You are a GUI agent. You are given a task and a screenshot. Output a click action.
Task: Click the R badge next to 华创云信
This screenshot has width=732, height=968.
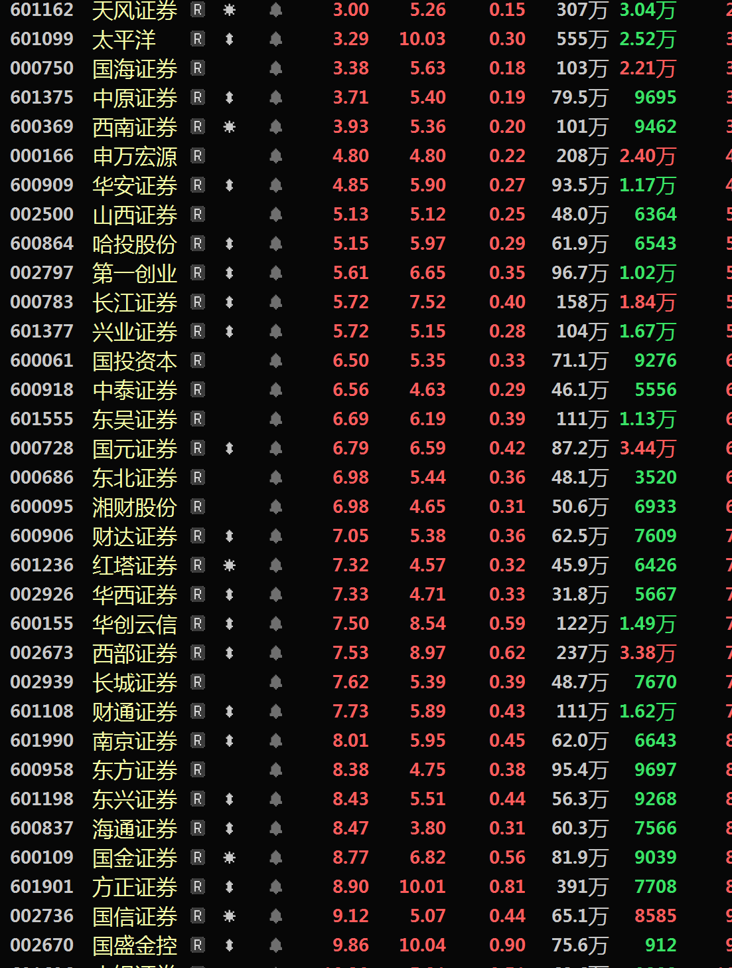[x=198, y=624]
